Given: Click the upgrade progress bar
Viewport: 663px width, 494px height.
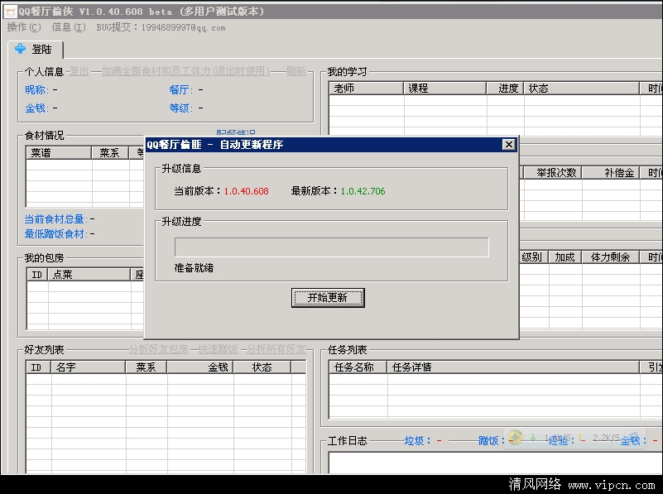Looking at the screenshot, I should point(331,247).
